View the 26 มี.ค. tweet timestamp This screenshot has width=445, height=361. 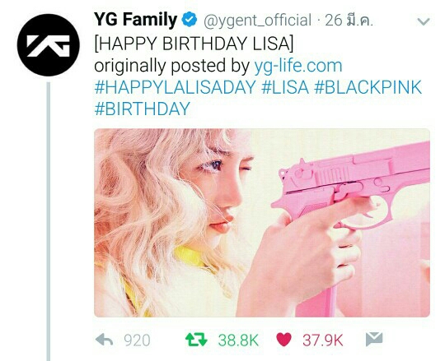click(x=349, y=20)
